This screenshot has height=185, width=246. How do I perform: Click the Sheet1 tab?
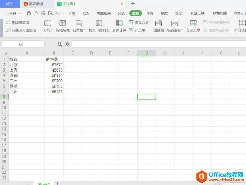click(x=44, y=183)
